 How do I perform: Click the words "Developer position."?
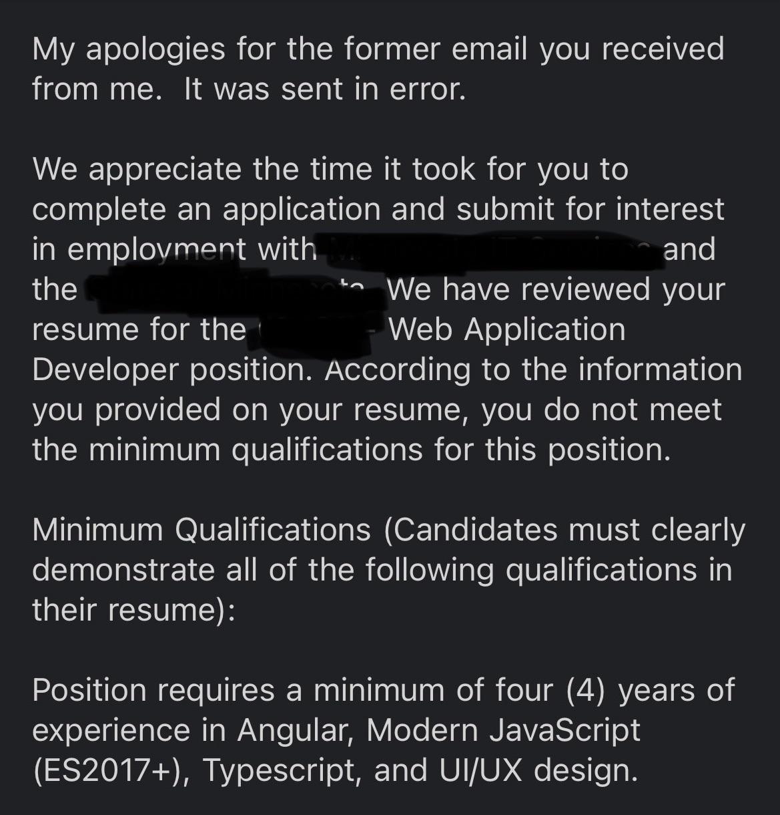[172, 370]
